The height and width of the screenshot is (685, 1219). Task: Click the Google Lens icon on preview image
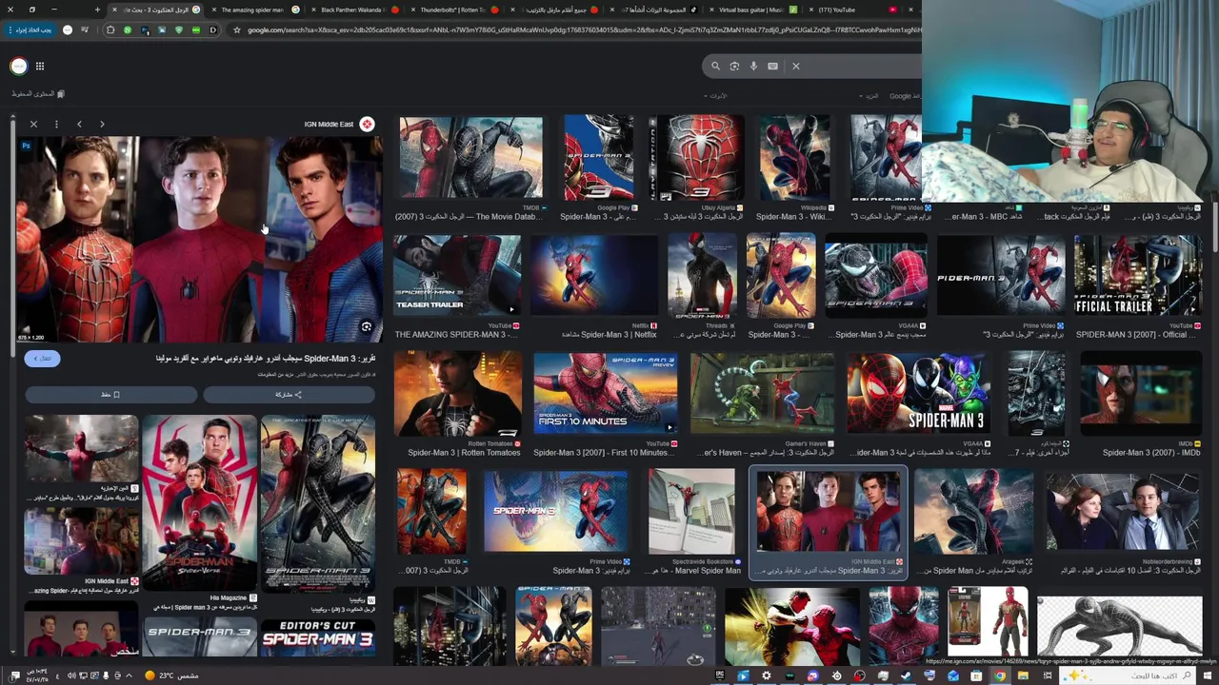tap(366, 326)
